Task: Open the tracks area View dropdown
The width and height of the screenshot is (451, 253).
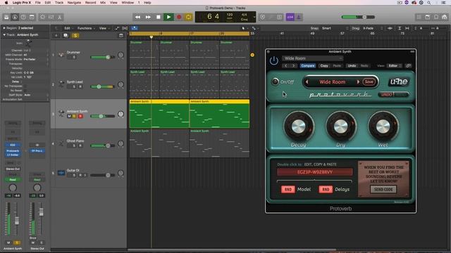Action: point(104,28)
